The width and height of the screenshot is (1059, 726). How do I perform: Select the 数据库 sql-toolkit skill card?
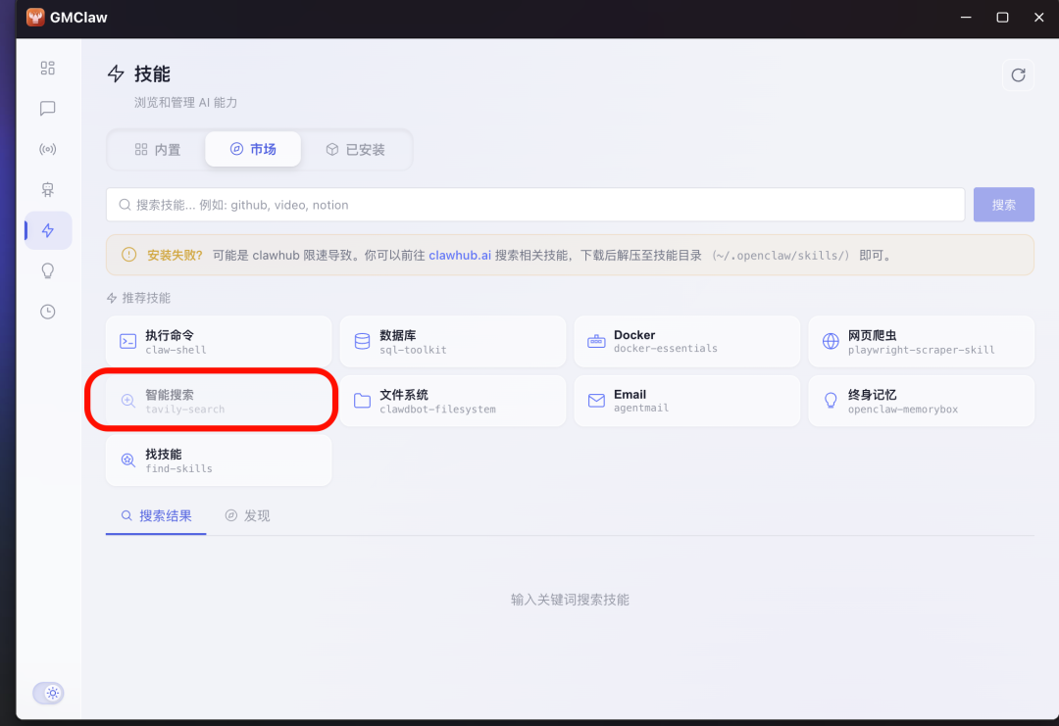(x=453, y=341)
